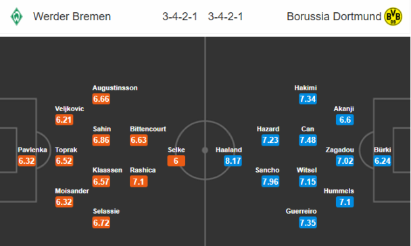This screenshot has height=246, width=411.
Task: Select Haaland's 8.17 rating badge
Action: pos(233,161)
